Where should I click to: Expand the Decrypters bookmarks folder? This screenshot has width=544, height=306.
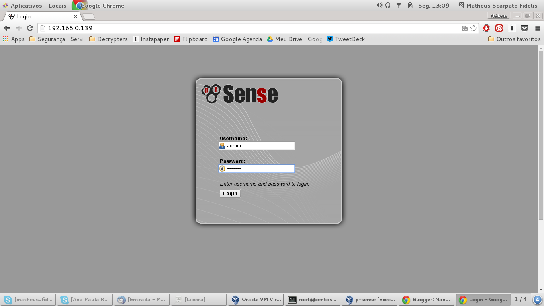coord(108,39)
